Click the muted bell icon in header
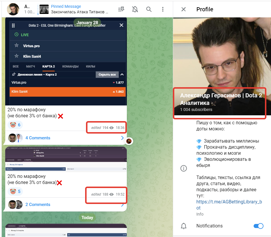 [135, 9]
